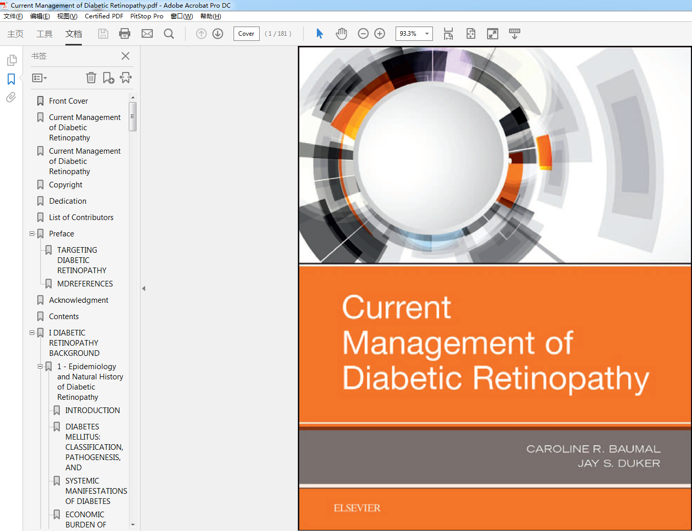The height and width of the screenshot is (531, 692).
Task: Open the Read mode toolbar icon
Action: tap(515, 34)
